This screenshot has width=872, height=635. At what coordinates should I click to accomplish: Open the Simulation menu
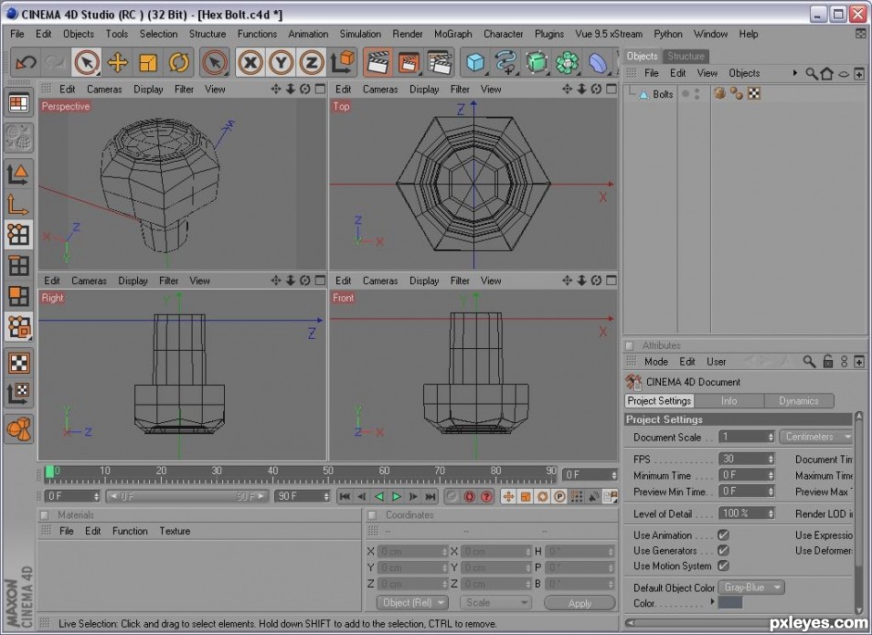pyautogui.click(x=360, y=34)
